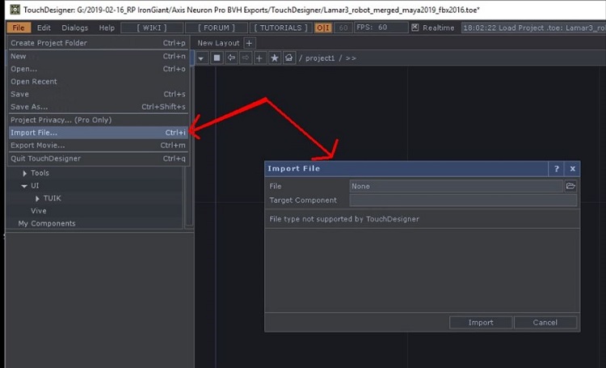
Task: Click project1 in the path bar
Action: point(320,58)
